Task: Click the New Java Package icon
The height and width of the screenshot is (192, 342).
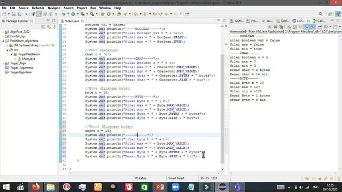Action: 103,14
